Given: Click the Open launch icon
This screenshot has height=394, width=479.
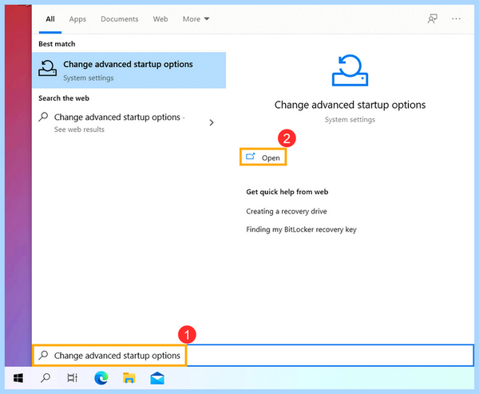Looking at the screenshot, I should click(x=251, y=157).
